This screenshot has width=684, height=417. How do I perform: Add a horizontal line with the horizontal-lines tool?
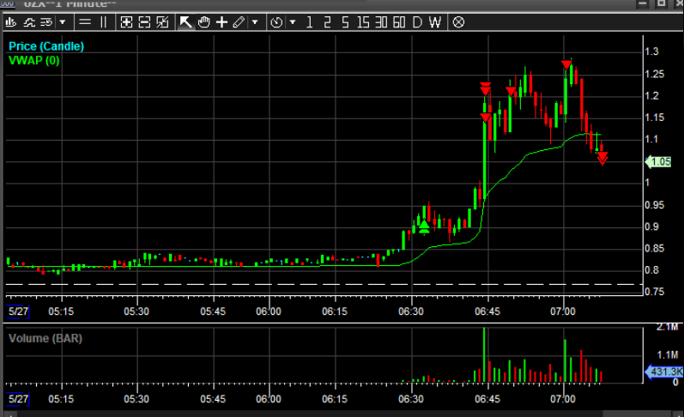point(85,21)
